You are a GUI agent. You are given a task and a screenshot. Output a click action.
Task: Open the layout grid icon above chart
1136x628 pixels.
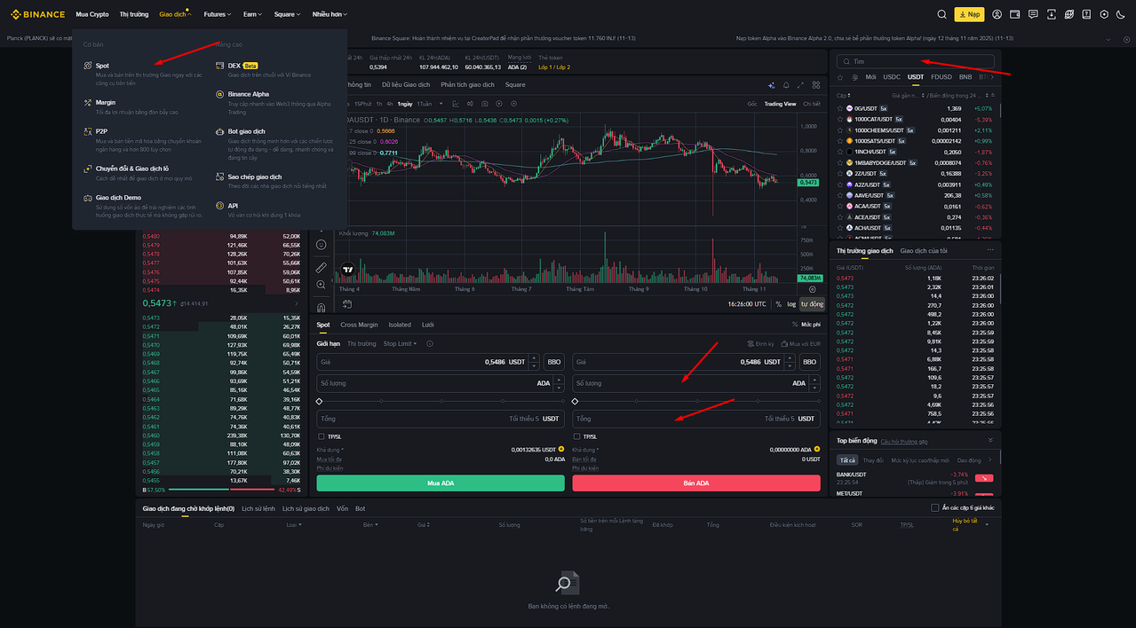pos(816,85)
